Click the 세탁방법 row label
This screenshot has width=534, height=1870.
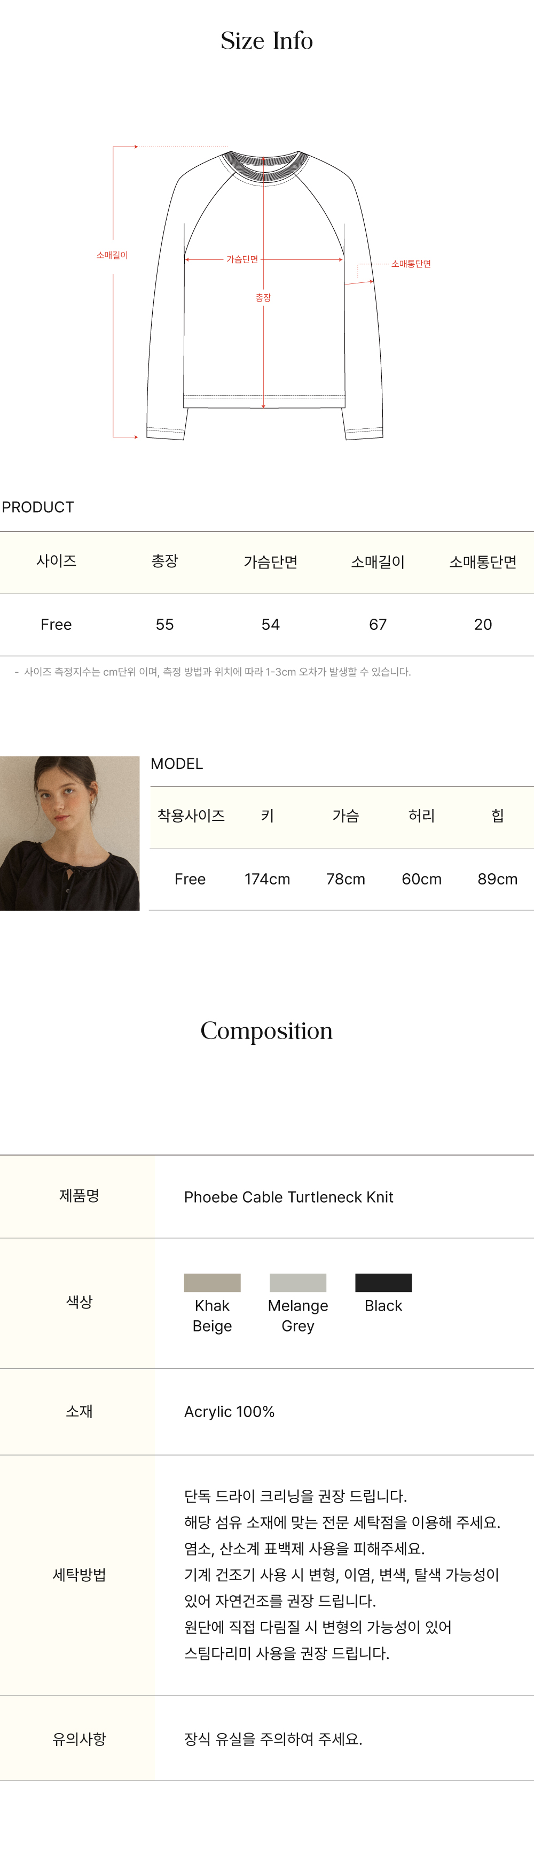pos(79,1574)
